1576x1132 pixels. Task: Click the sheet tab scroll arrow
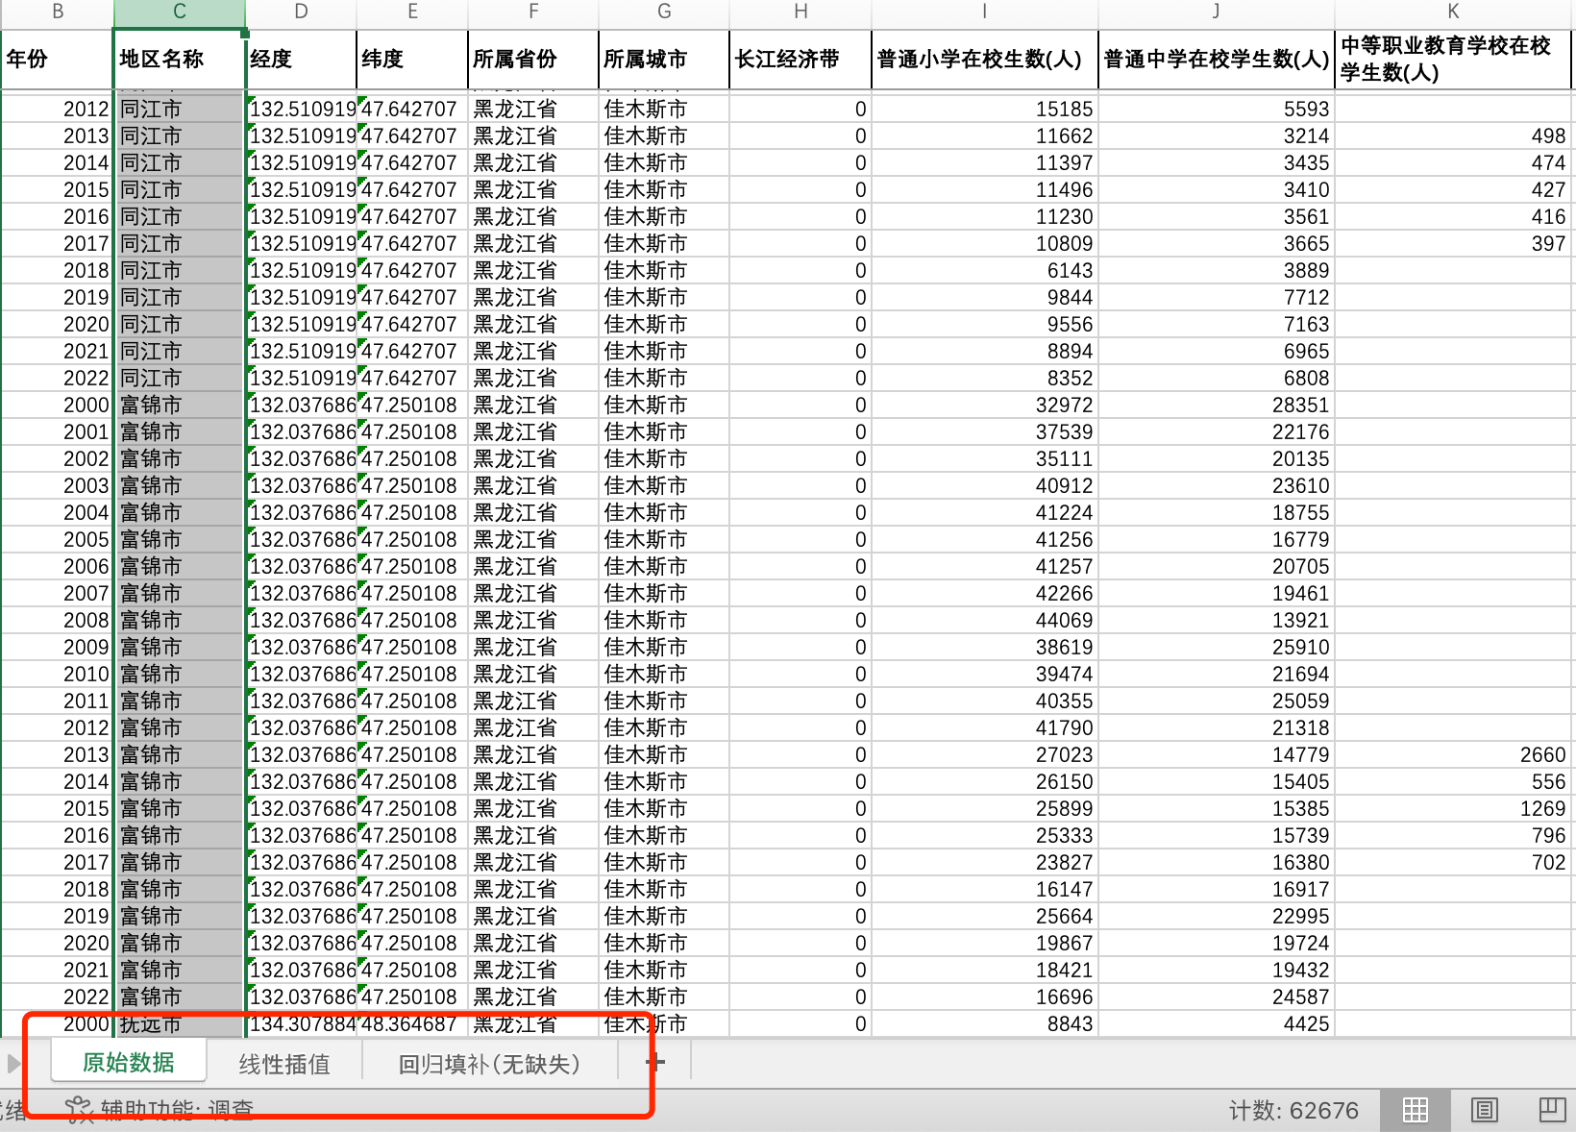13,1063
